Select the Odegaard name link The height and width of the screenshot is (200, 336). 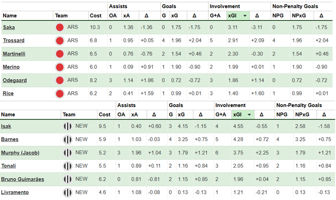click(x=12, y=80)
